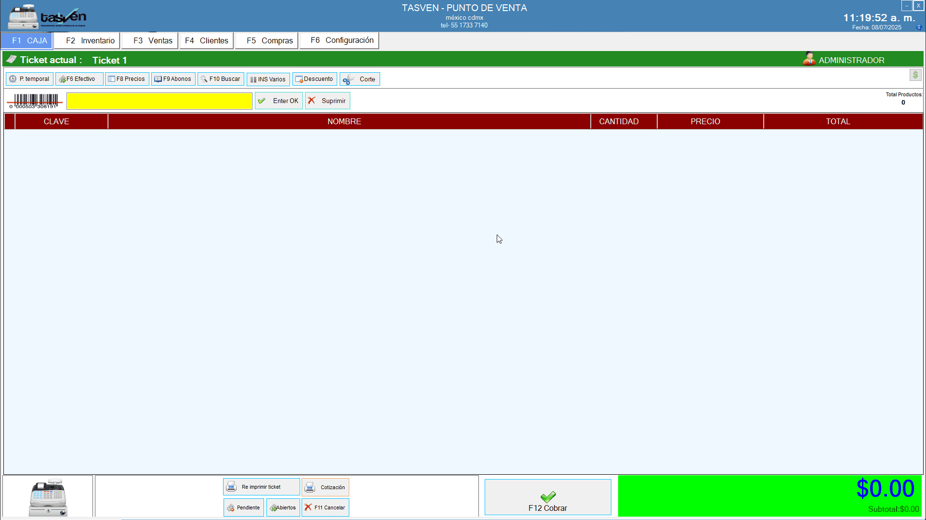The height and width of the screenshot is (520, 926).
Task: Open the F6 Configuración tab
Action: click(x=340, y=40)
